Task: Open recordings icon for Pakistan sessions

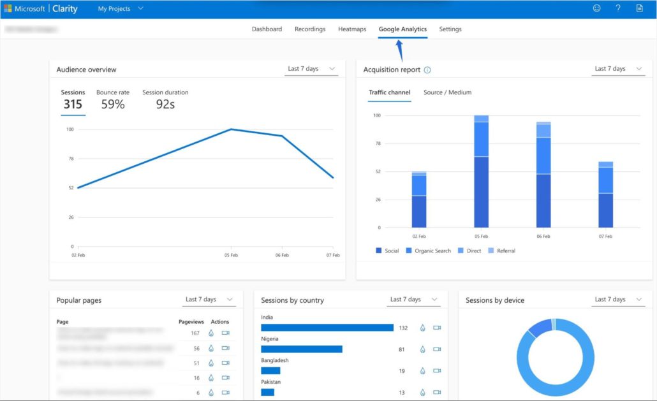Action: coord(437,392)
